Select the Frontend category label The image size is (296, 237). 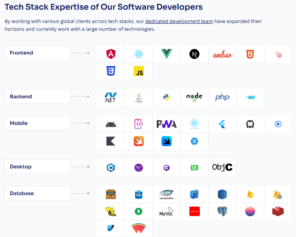pyautogui.click(x=38, y=53)
